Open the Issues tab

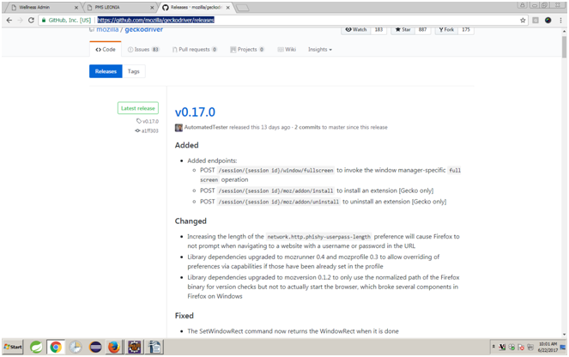coord(143,49)
